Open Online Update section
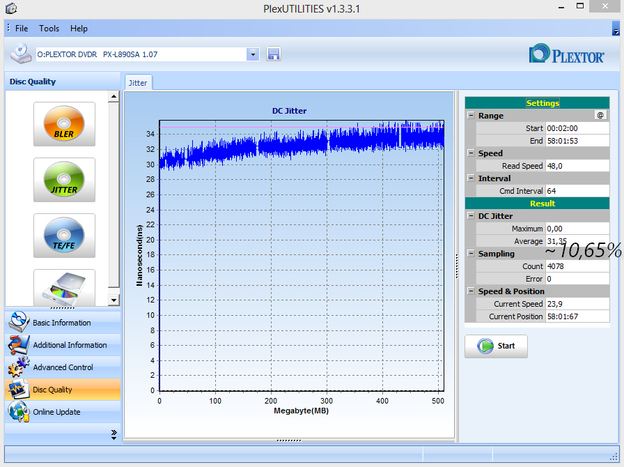The image size is (624, 467). tap(63, 412)
